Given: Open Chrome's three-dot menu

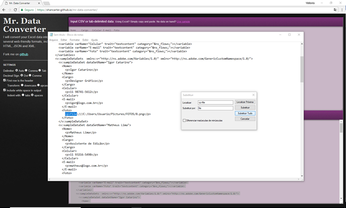Looking at the screenshot, I should (342, 10).
